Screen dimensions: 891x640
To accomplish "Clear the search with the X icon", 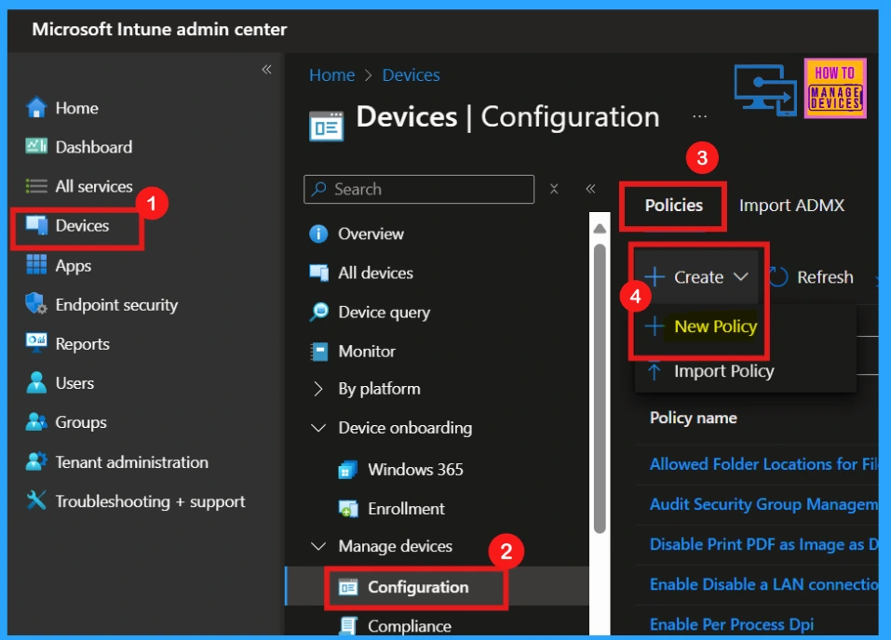I will (554, 189).
